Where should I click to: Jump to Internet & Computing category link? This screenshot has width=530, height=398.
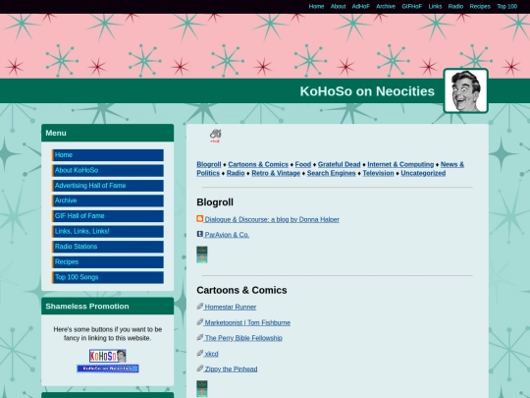(x=400, y=164)
